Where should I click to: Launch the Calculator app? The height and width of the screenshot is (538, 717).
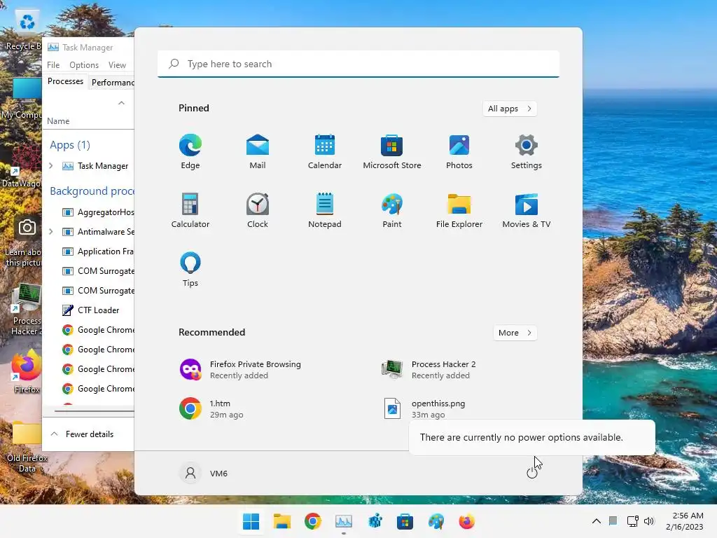[x=190, y=210]
